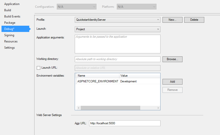Viewport: 220px width, 135px height.
Task: Delete the selected launch profile
Action: (194, 20)
